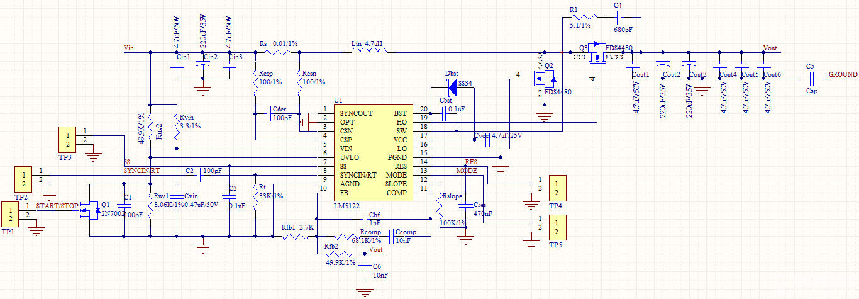Select the Cout6 output capacitor
Viewport: 859px width, 299px height.
pyautogui.click(x=763, y=64)
